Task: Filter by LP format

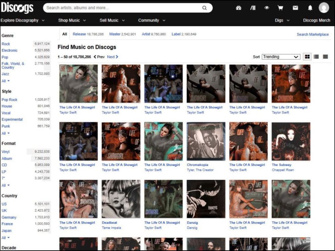Action: click(4, 172)
